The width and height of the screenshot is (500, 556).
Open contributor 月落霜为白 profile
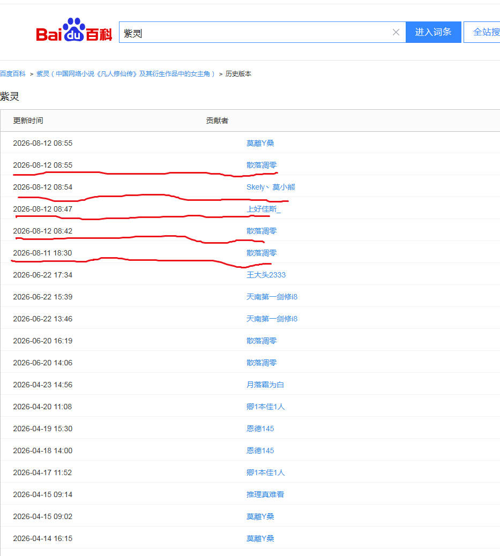click(265, 385)
